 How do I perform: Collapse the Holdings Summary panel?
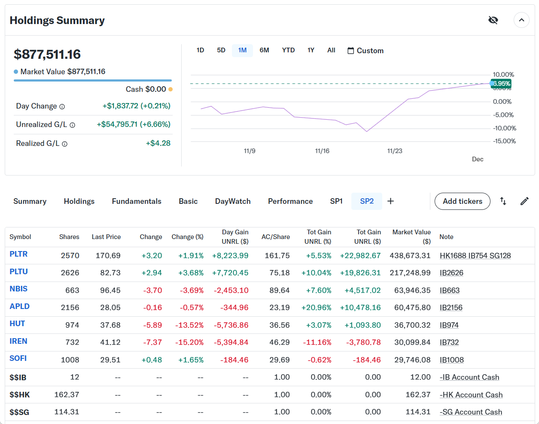tap(521, 20)
